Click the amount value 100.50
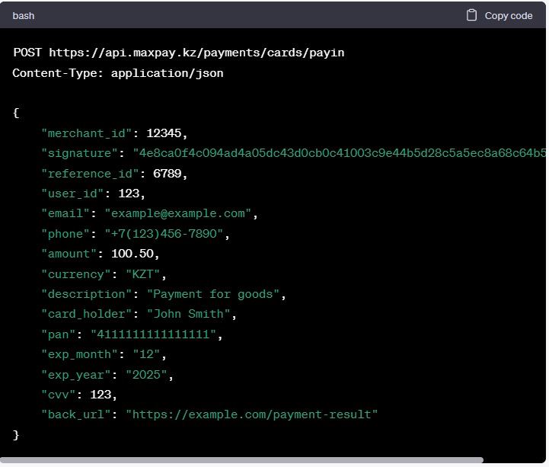This screenshot has height=467, width=549. 132,254
